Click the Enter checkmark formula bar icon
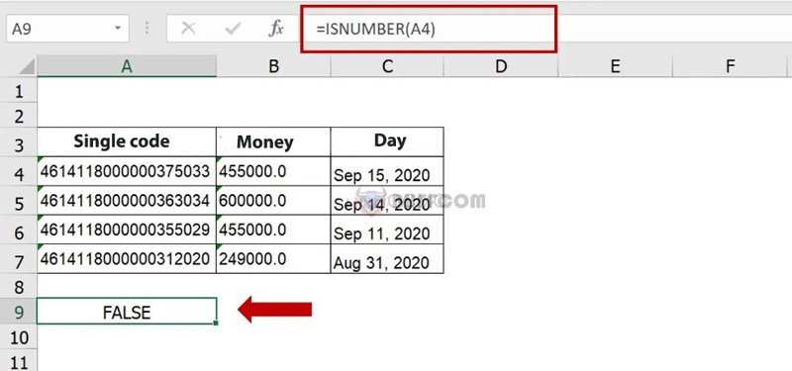Image resolution: width=792 pixels, height=371 pixels. (x=233, y=29)
